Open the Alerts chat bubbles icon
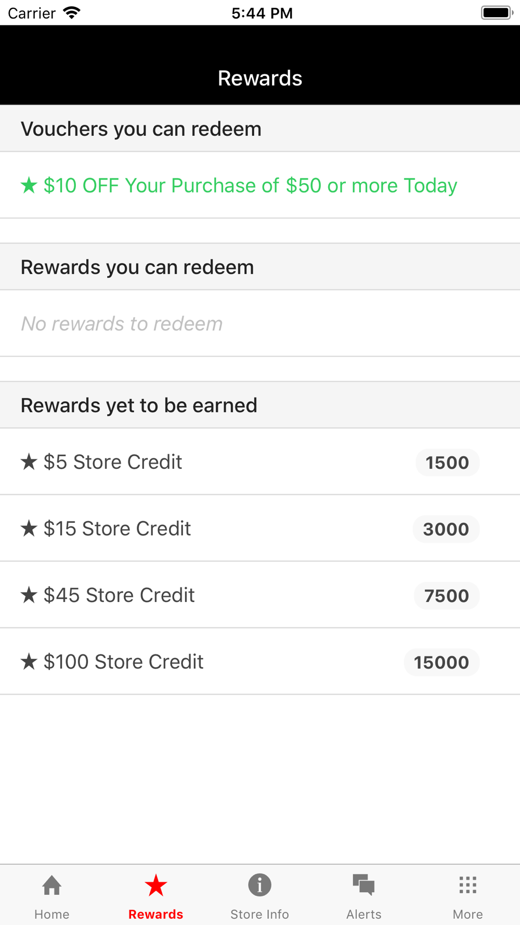 coord(363,884)
